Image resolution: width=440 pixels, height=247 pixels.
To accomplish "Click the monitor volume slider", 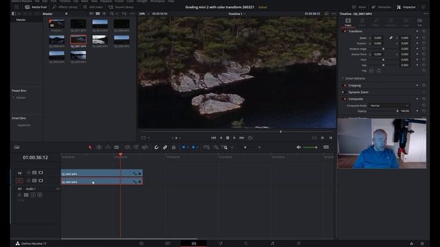I will pos(310,148).
